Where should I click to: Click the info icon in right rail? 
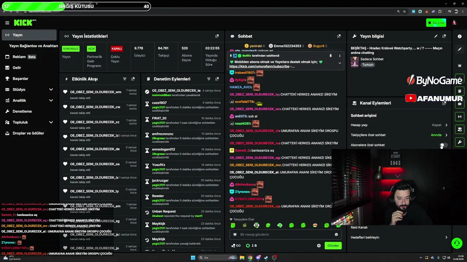tap(460, 36)
